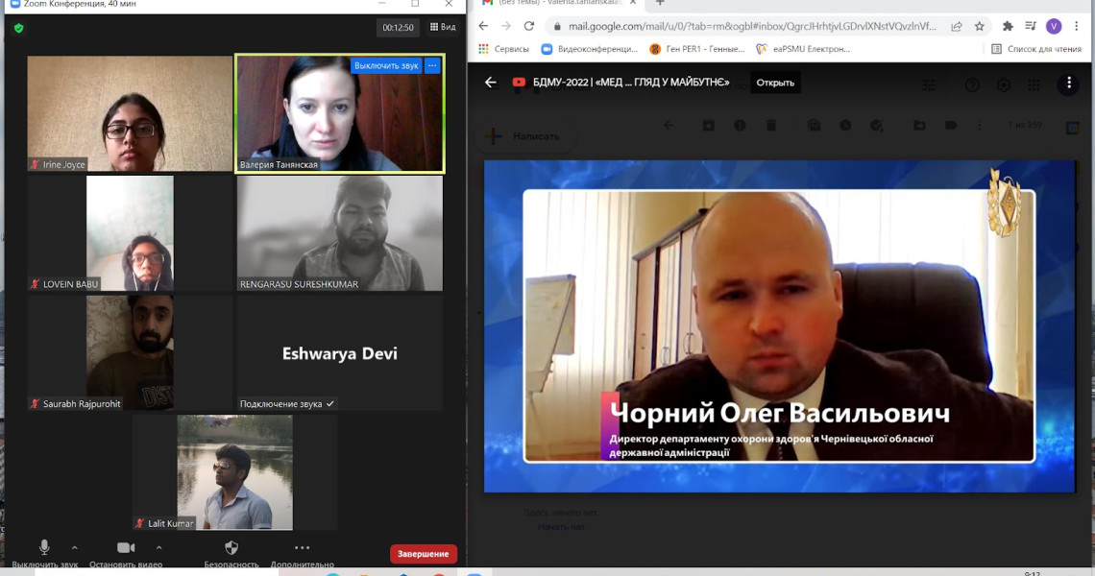Expand audio options arrow beside microphone
1095x576 pixels.
[x=75, y=547]
